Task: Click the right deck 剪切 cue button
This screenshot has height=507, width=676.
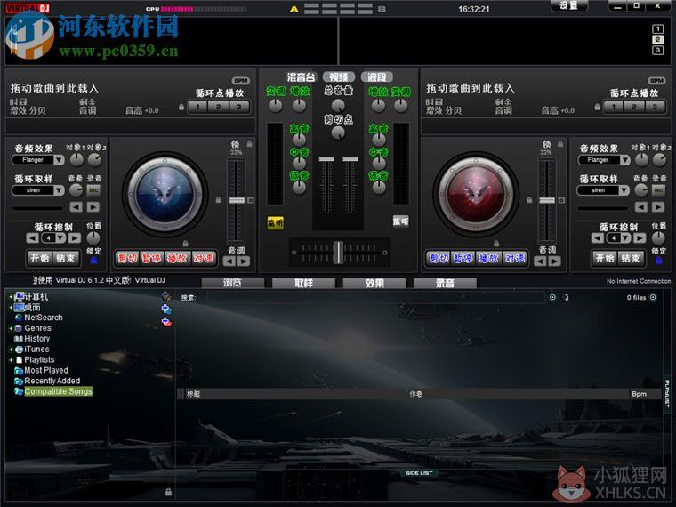Action: pos(439,258)
